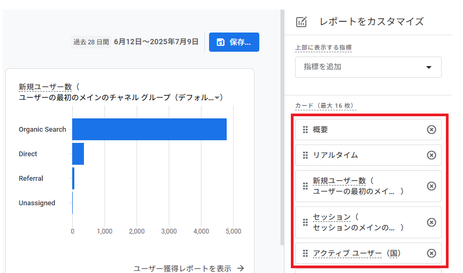Remove the リアルタイム card
Screen dimensions: 463x273
click(431, 155)
